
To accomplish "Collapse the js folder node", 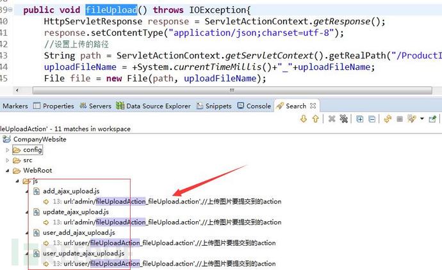I will coord(17,181).
